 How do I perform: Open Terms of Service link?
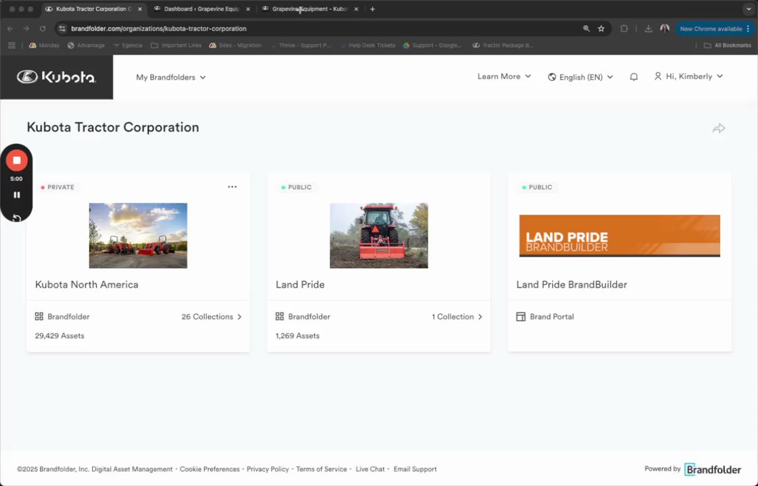pos(322,469)
